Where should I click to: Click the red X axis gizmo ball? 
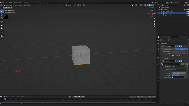point(152,14)
